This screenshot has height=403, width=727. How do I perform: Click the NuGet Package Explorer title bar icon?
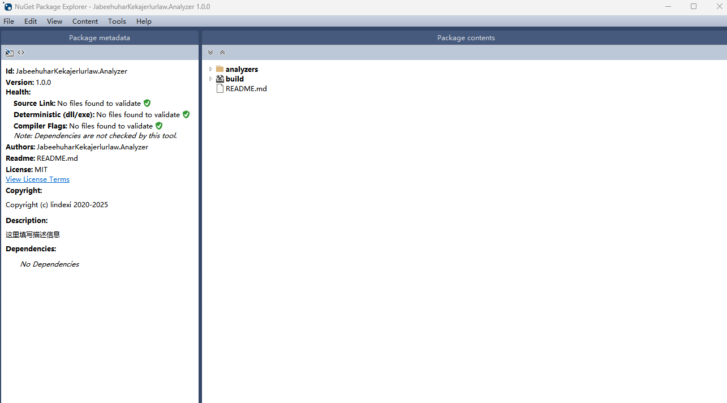(7, 7)
